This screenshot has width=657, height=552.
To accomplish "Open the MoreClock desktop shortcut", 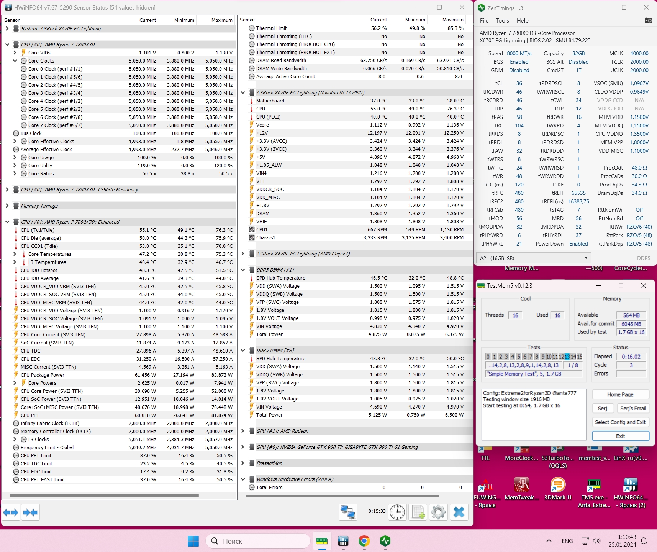I will pos(521,453).
